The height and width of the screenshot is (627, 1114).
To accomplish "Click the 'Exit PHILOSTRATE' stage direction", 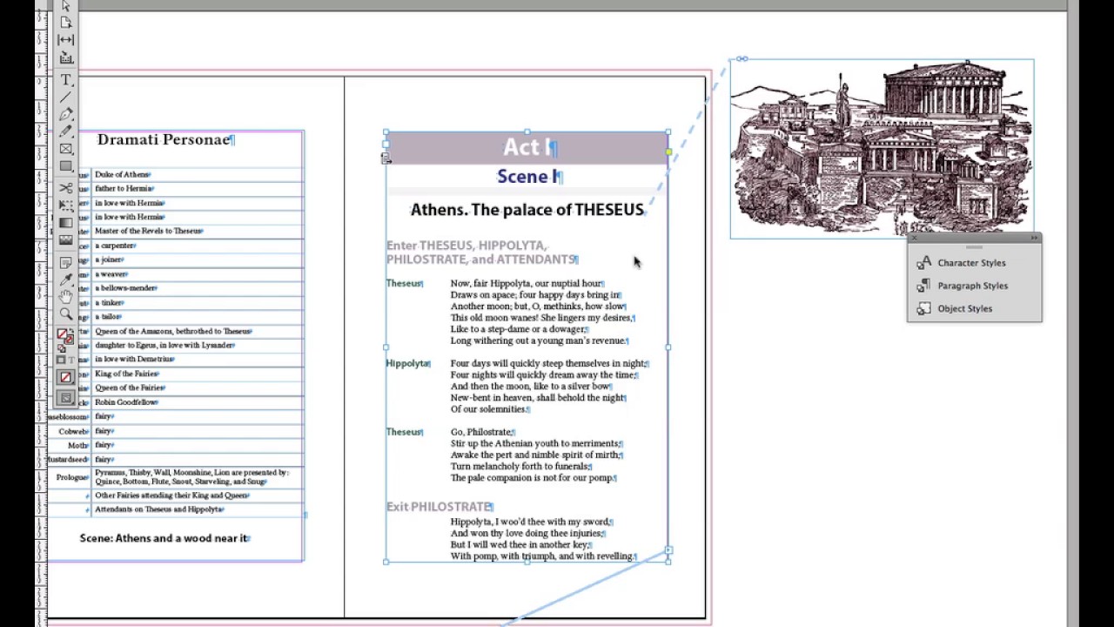I will click(x=440, y=507).
